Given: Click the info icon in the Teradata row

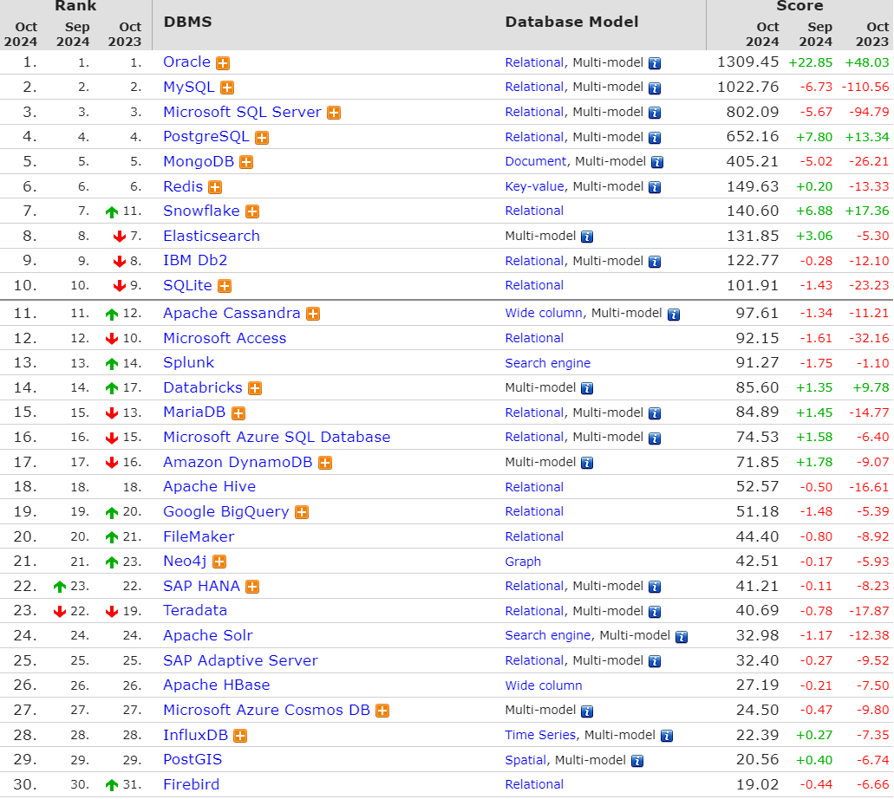Looking at the screenshot, I should (655, 612).
